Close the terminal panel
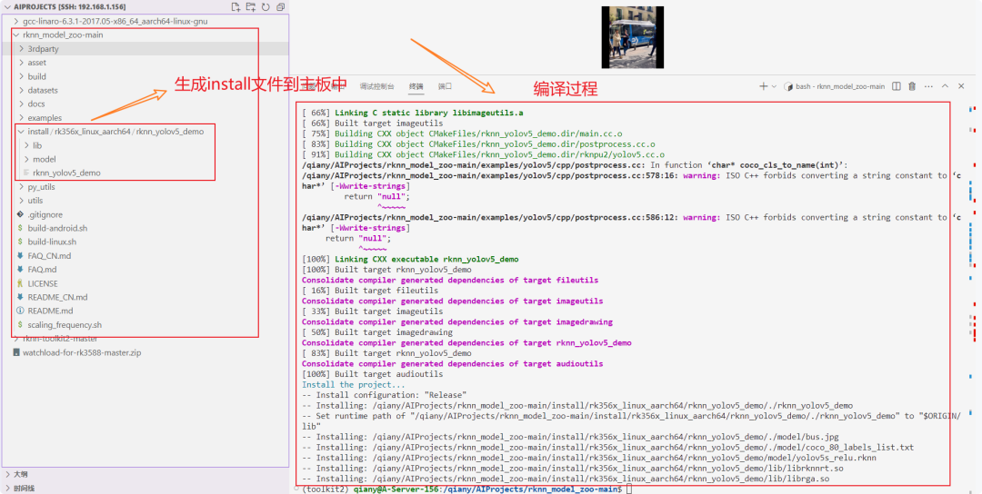 click(x=961, y=86)
